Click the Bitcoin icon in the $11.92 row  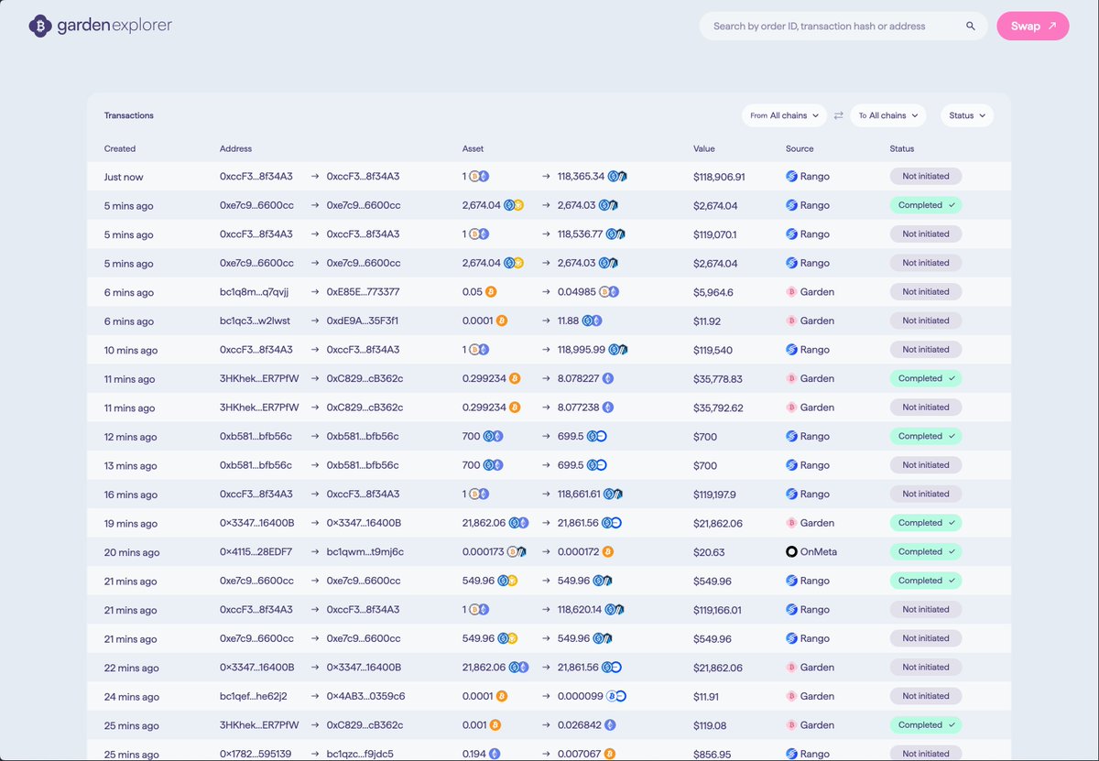coord(501,321)
